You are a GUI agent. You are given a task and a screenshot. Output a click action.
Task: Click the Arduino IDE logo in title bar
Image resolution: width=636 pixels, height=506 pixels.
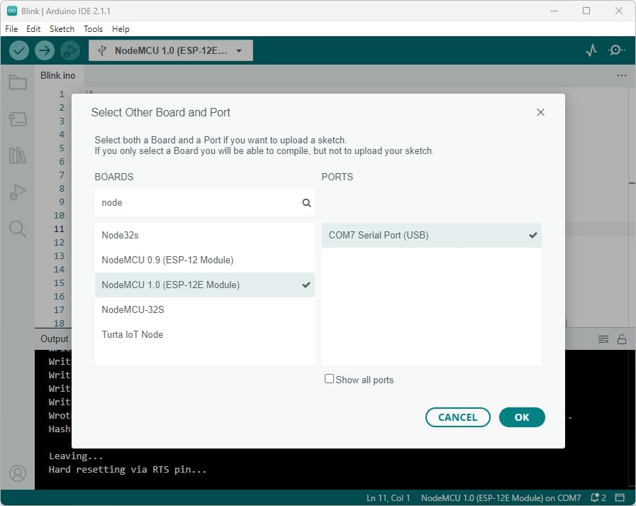click(12, 11)
